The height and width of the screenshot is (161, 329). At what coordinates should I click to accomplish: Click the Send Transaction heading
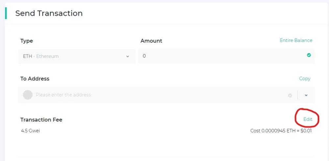(x=49, y=13)
